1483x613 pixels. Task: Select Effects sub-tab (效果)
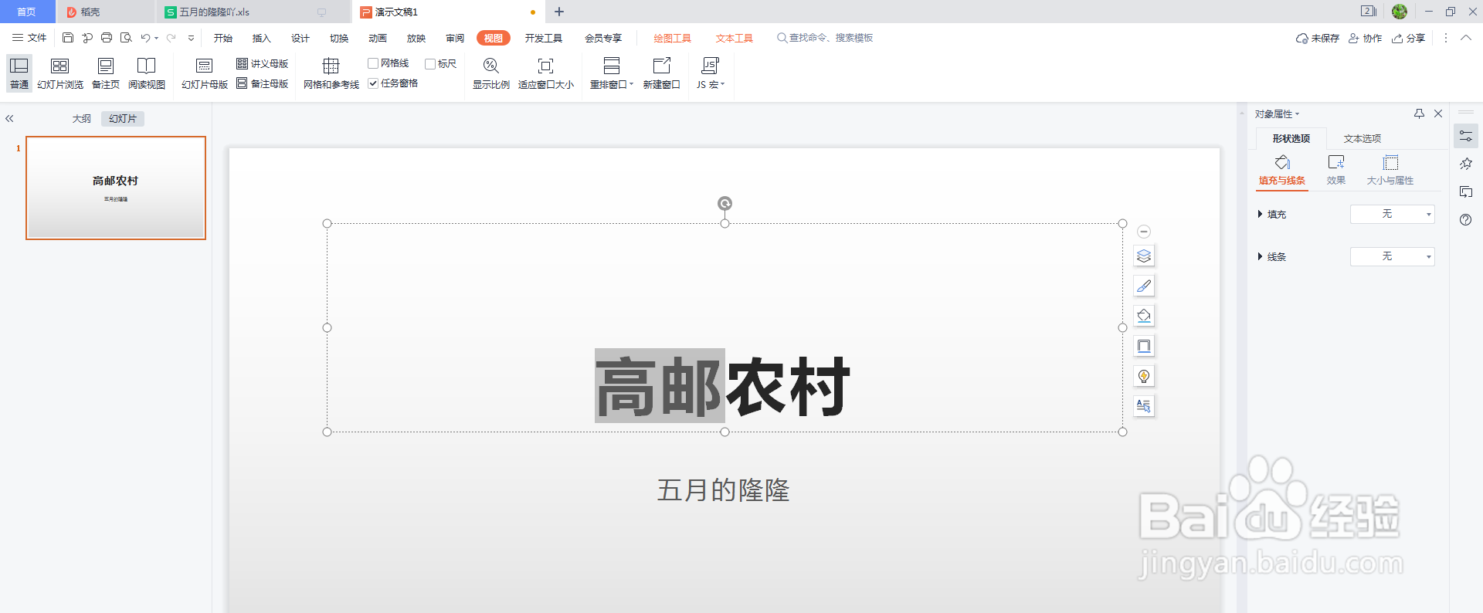1336,171
